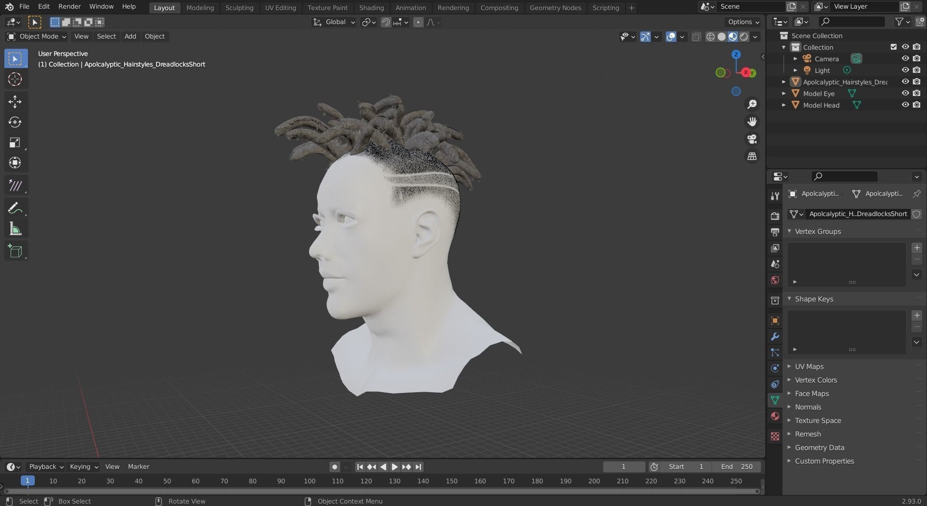Open the viewport Add menu
The height and width of the screenshot is (506, 927).
130,37
